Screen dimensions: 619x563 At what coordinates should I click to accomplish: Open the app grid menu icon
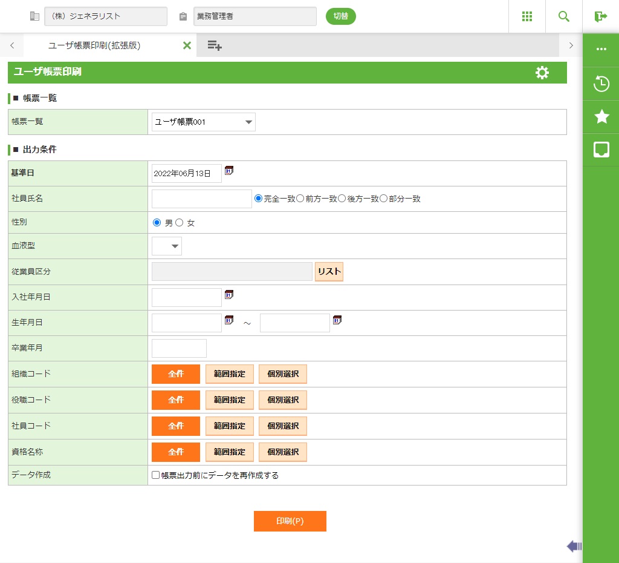coord(527,16)
